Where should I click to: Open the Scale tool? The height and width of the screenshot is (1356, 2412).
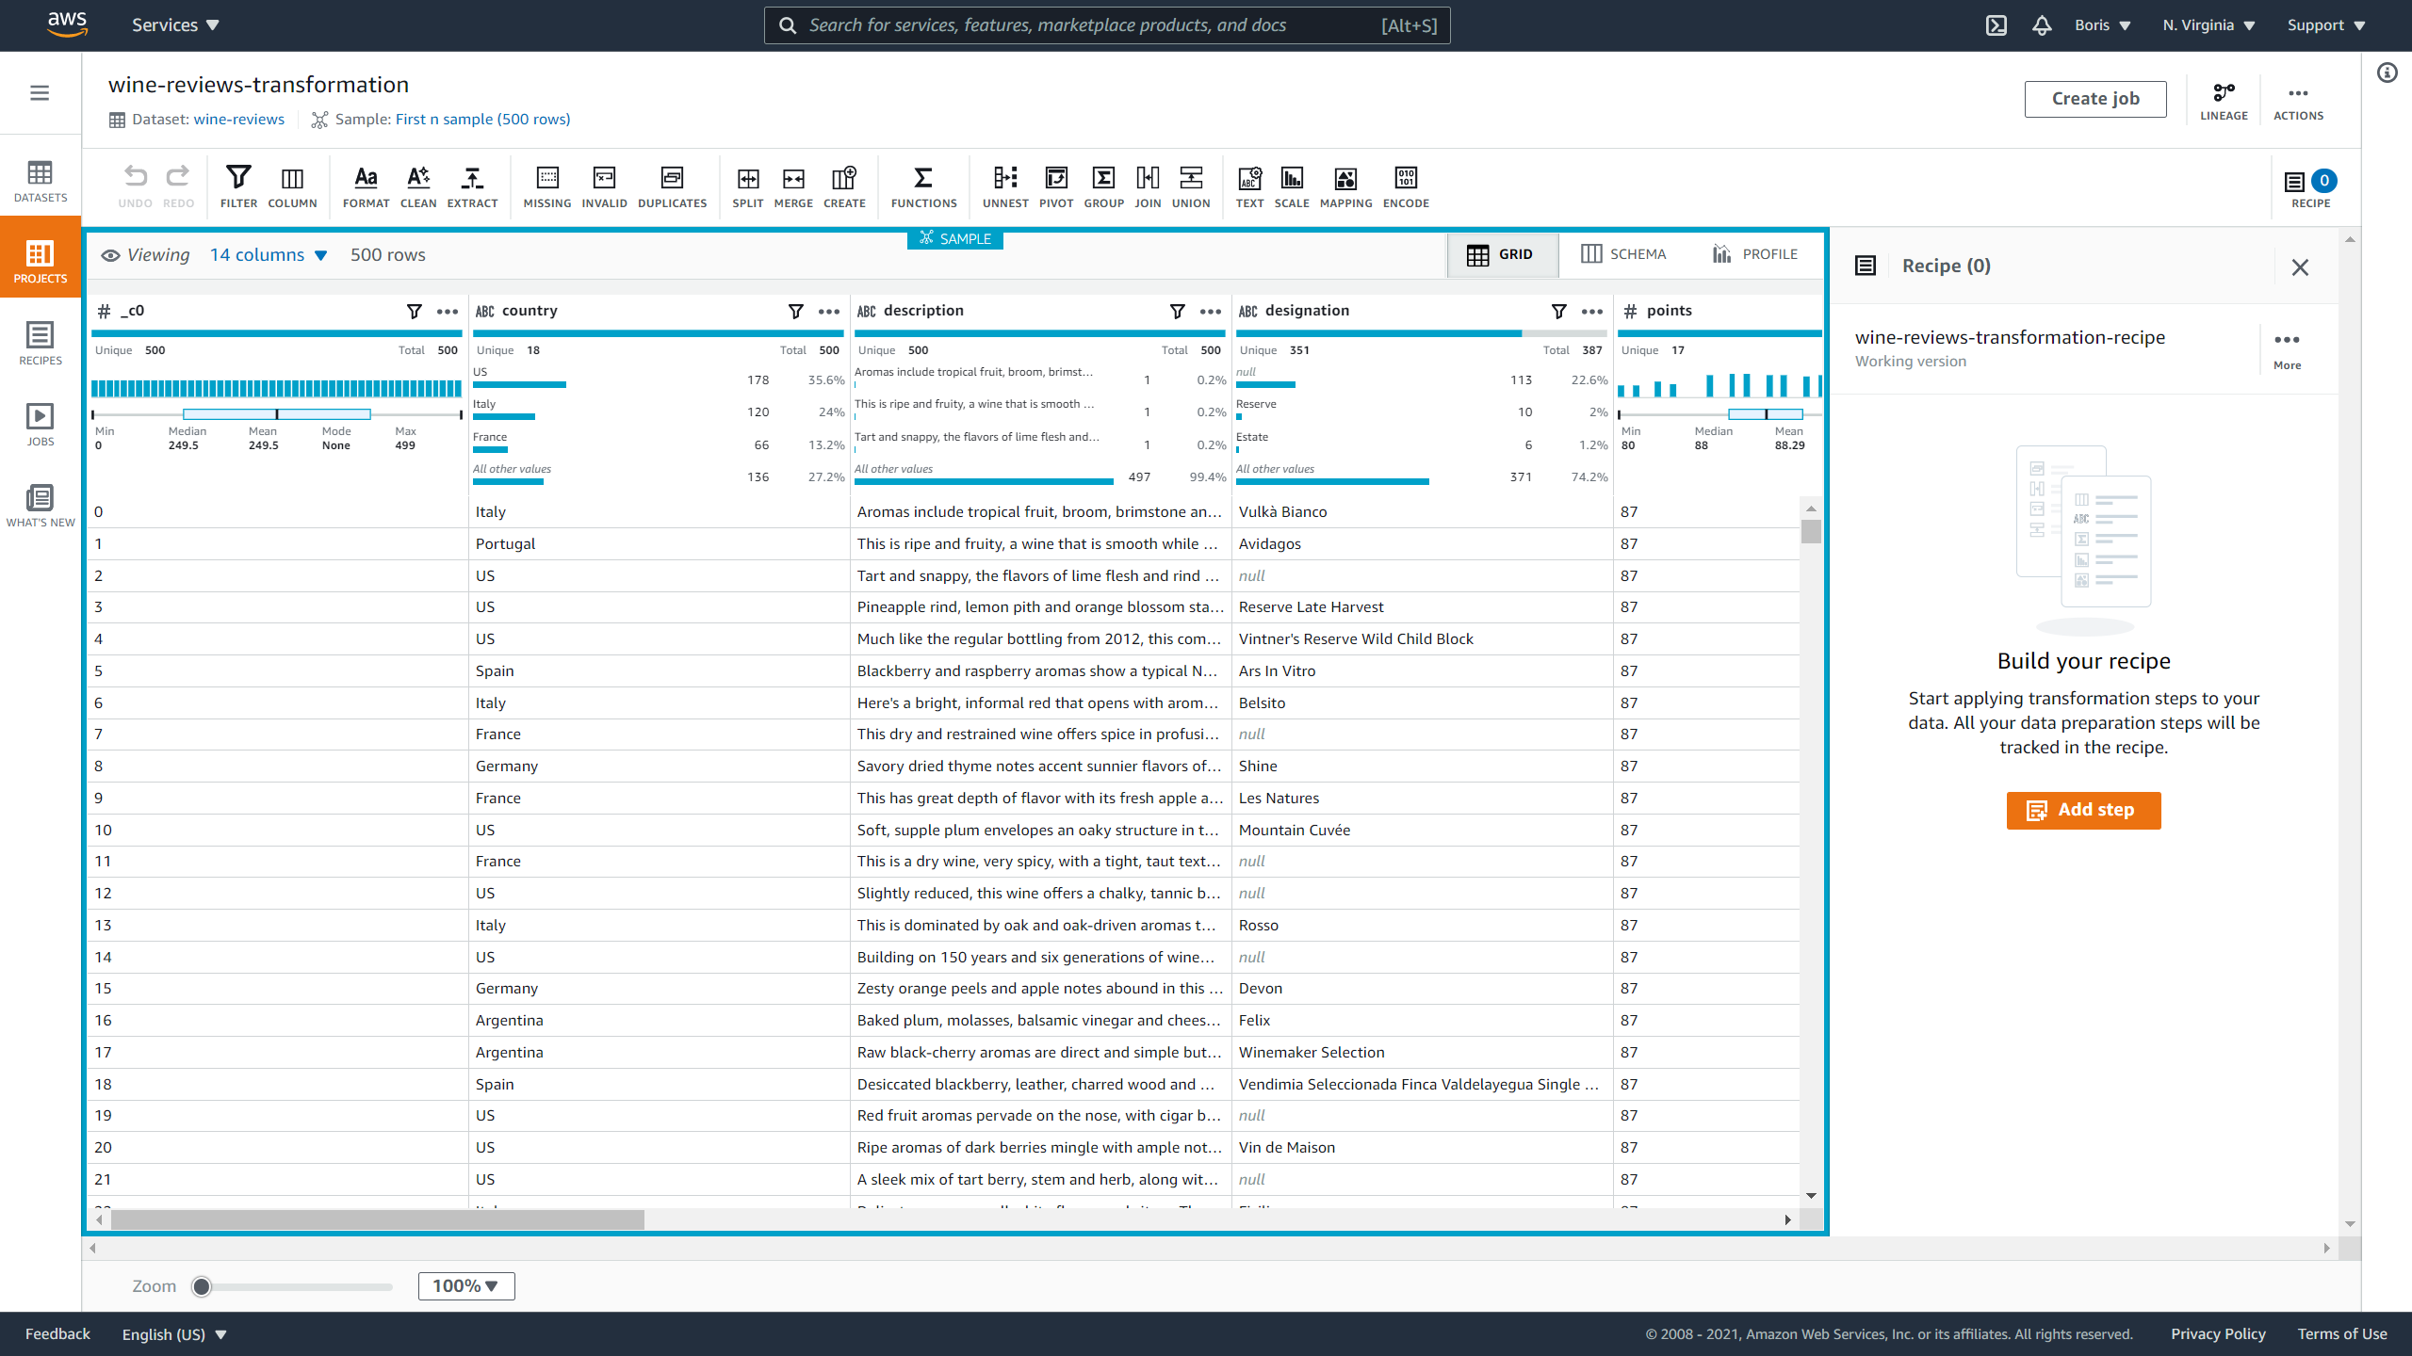[x=1292, y=186]
